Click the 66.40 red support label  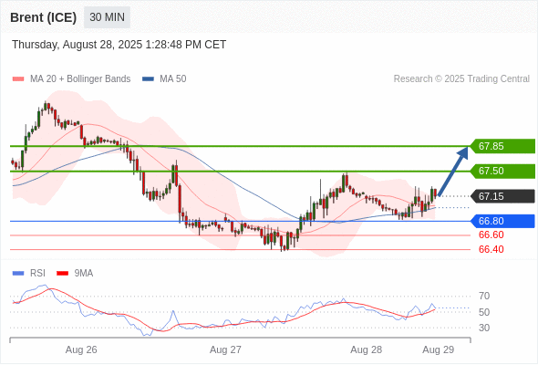pos(491,250)
